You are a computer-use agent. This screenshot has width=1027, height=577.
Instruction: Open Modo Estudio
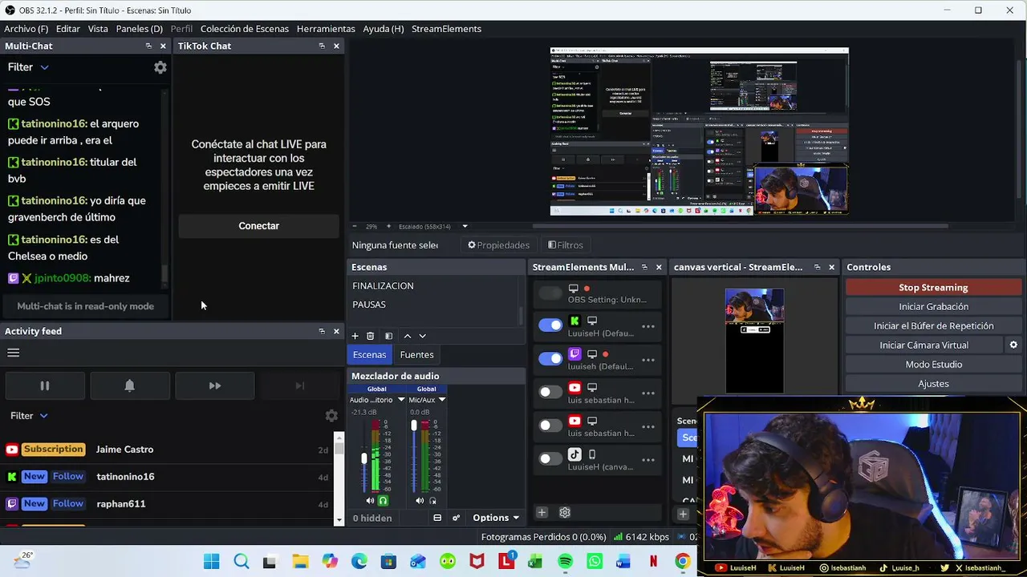click(x=933, y=365)
